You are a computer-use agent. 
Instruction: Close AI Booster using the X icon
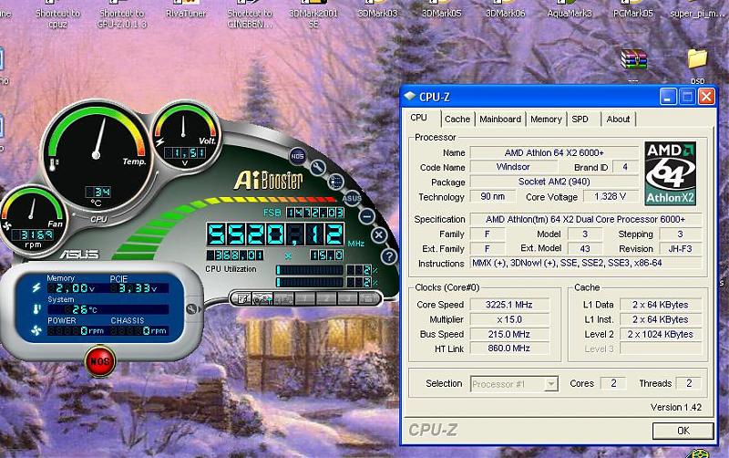click(x=379, y=235)
